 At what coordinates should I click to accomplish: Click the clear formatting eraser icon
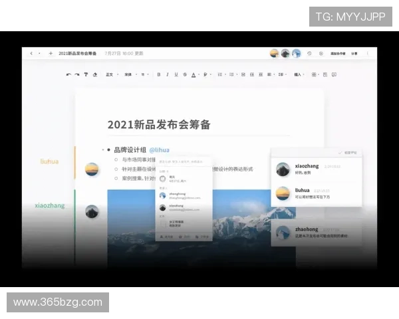pos(95,74)
